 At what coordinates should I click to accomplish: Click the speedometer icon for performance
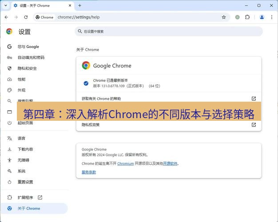pos(9,79)
